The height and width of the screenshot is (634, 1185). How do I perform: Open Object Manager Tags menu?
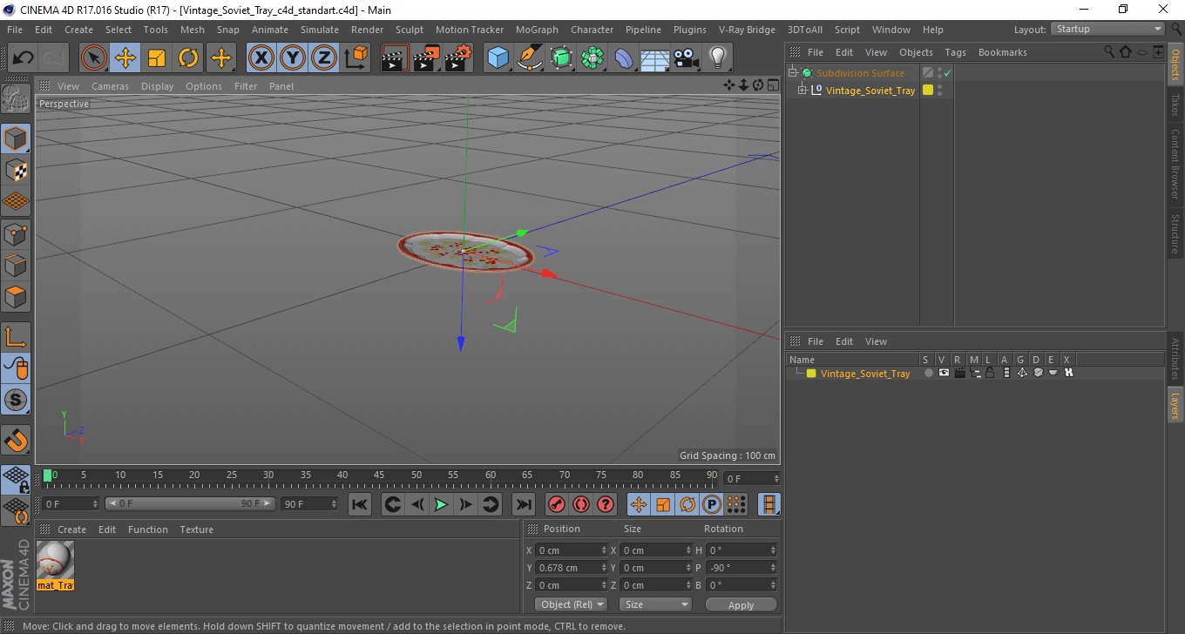coord(955,52)
